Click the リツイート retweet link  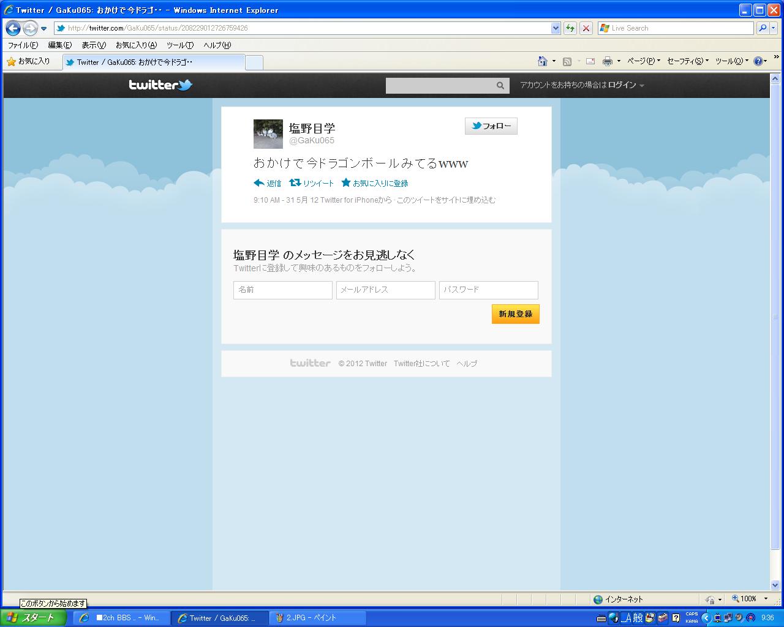click(x=312, y=183)
